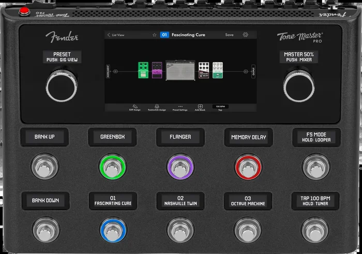Select the Fender amp block in the chain
362x254 pixels.
(180, 70)
